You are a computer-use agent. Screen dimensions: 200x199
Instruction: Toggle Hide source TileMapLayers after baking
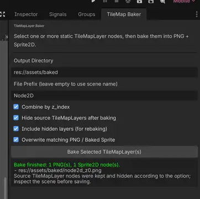tap(16, 118)
